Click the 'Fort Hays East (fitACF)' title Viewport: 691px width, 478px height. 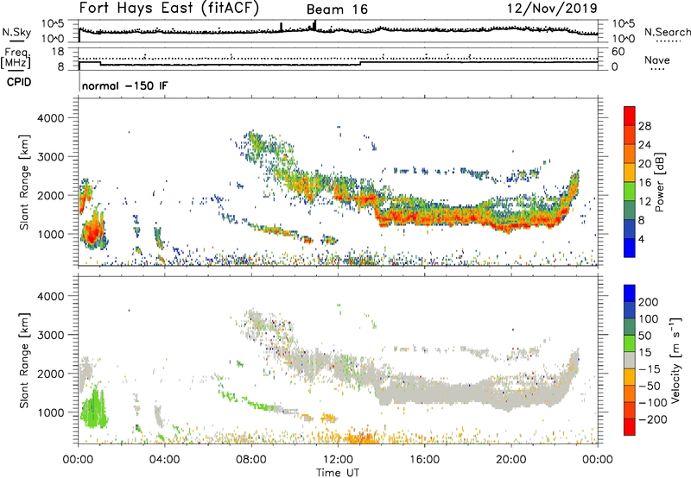[x=169, y=9]
